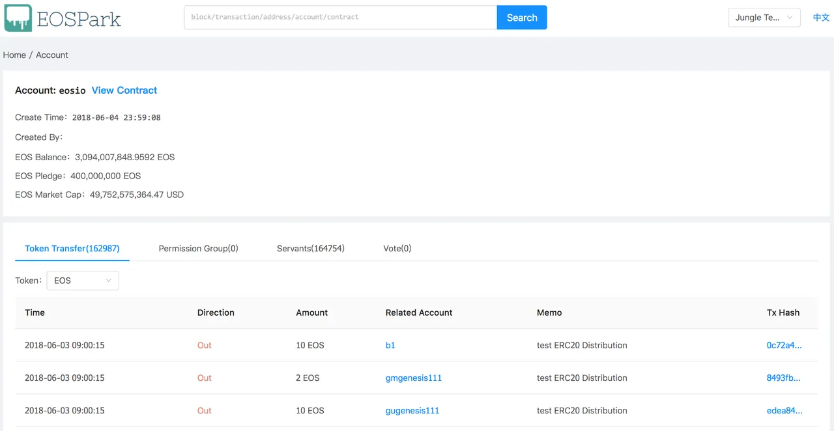Select the Token Transfer(162987) tab
The width and height of the screenshot is (834, 431).
[72, 249]
